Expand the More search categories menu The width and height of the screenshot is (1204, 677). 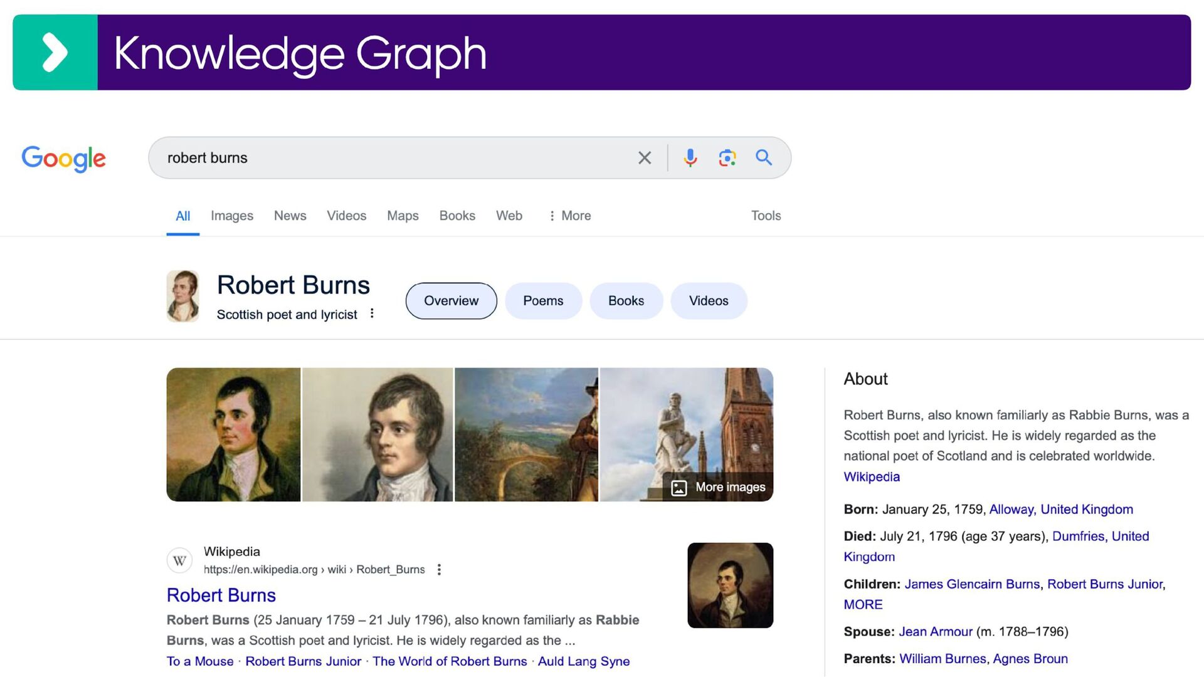570,216
